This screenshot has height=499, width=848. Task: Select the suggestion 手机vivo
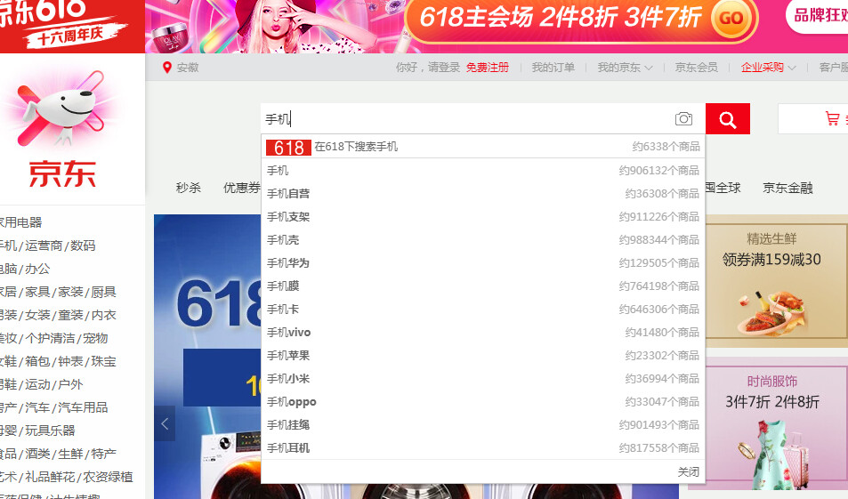(x=483, y=333)
